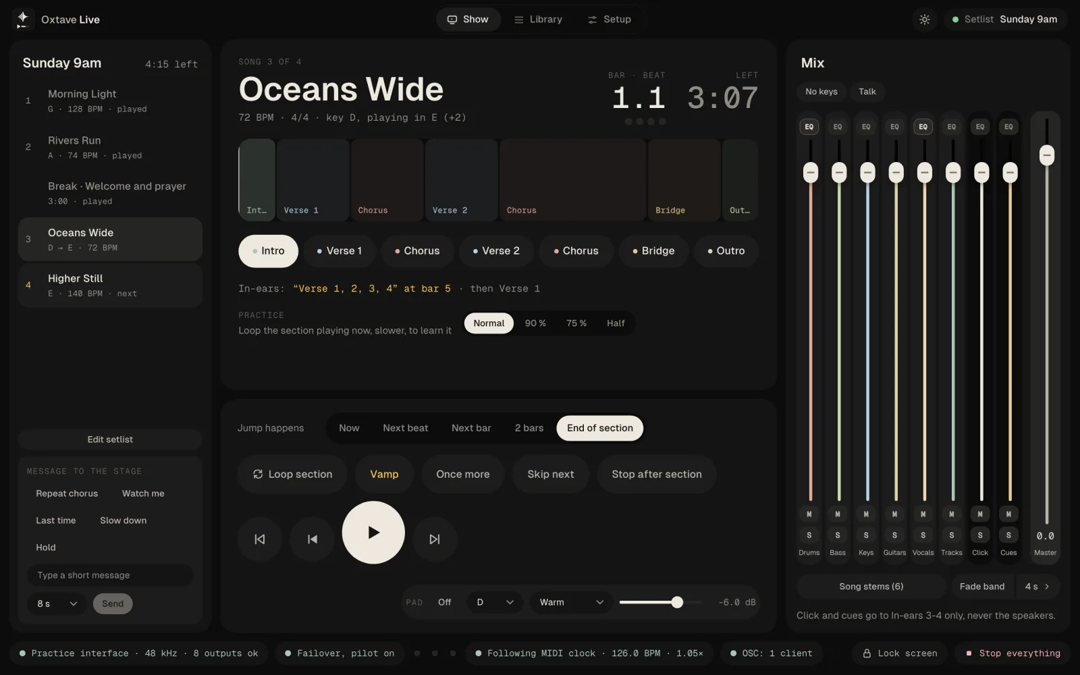This screenshot has height=675, width=1080.
Task: Click the Lock screen button
Action: tap(900, 653)
